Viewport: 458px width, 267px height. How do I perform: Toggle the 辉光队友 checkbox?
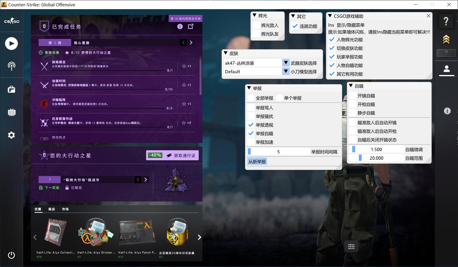point(256,34)
